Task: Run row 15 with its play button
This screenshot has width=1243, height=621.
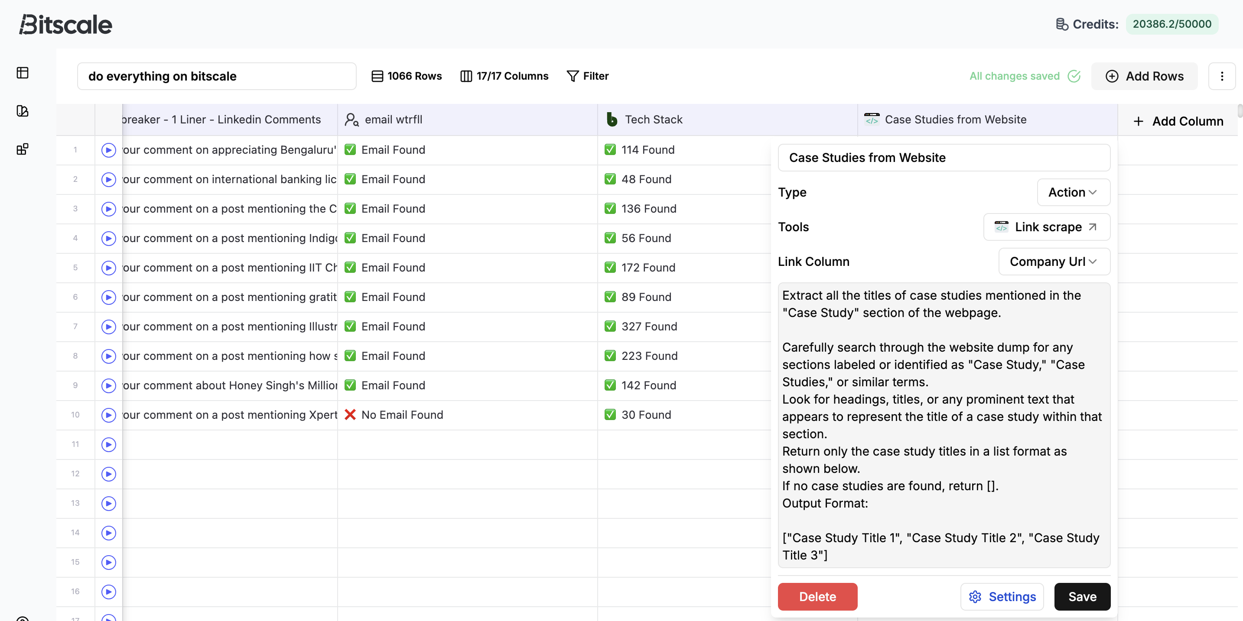Action: click(109, 562)
